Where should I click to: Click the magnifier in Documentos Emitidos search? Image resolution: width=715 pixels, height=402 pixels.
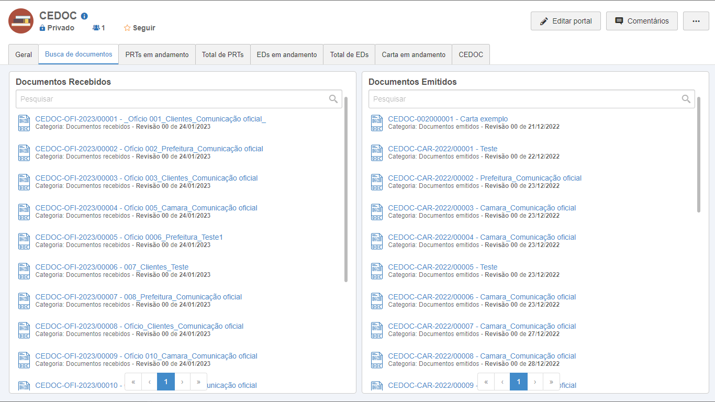pyautogui.click(x=686, y=99)
